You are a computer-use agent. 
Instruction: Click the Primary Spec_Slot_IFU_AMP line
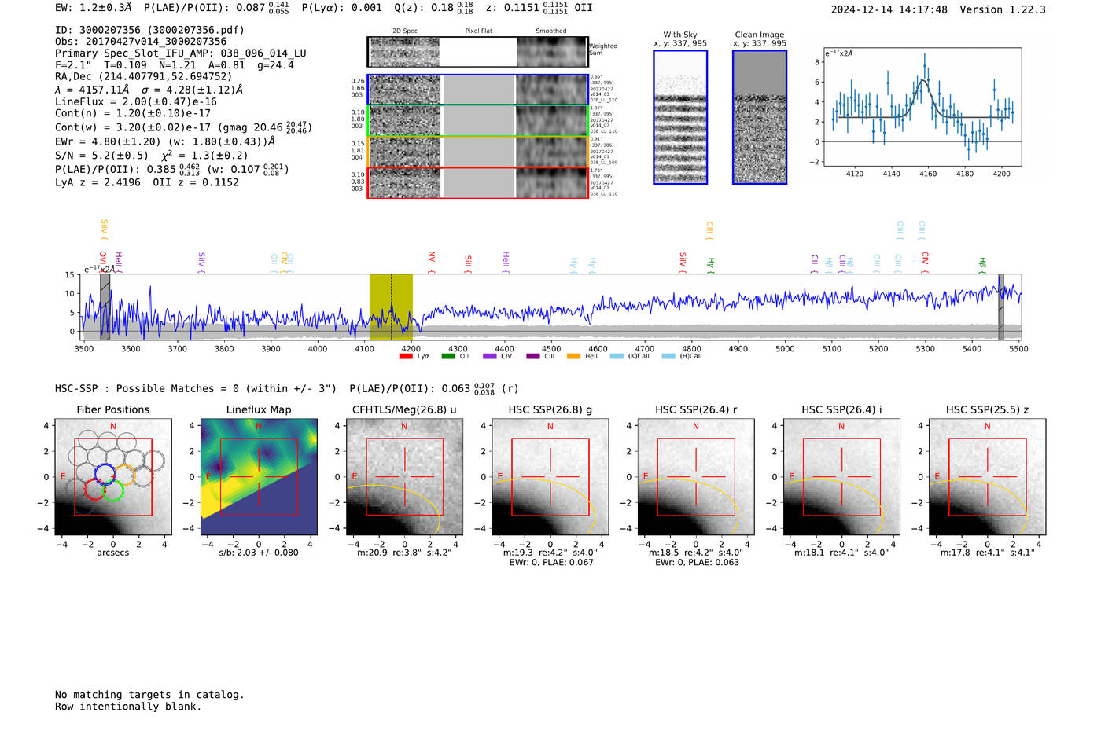pos(181,53)
